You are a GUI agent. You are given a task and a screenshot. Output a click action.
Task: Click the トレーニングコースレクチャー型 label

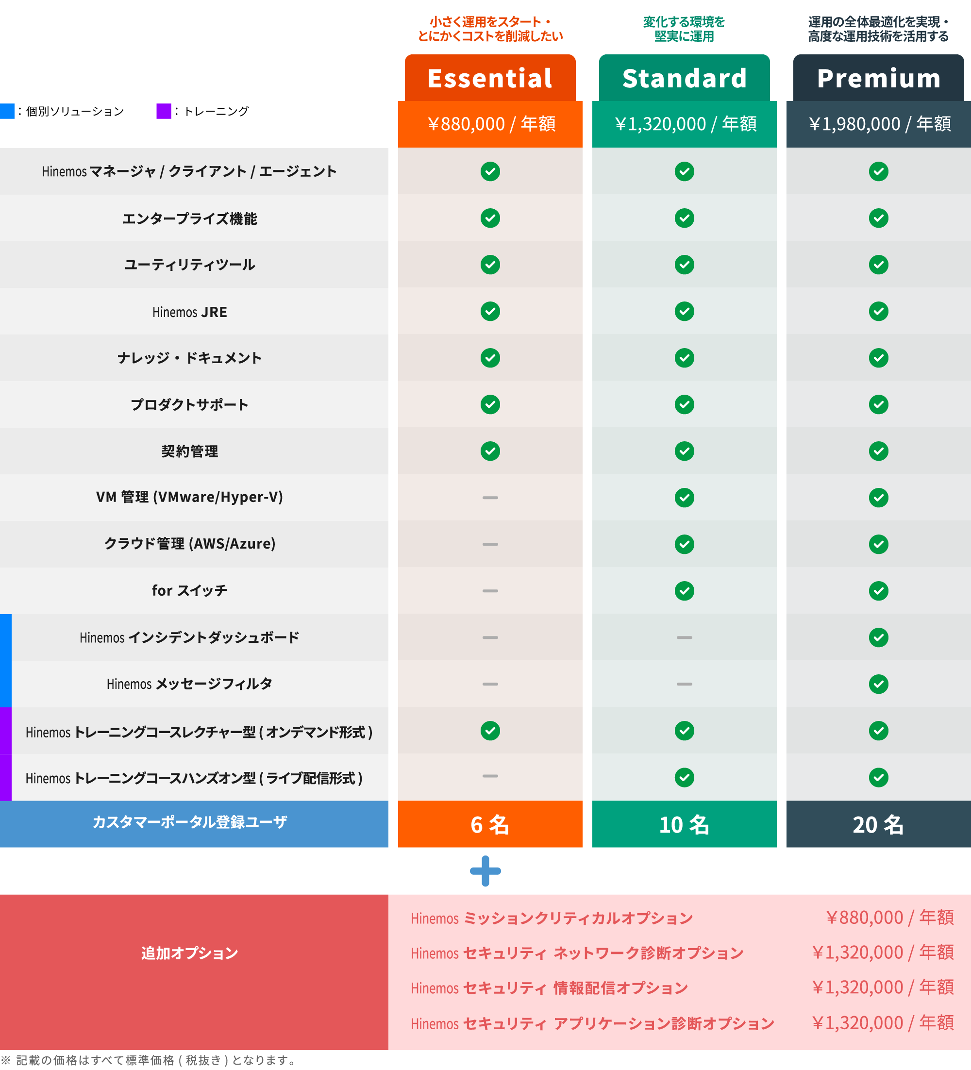click(199, 733)
